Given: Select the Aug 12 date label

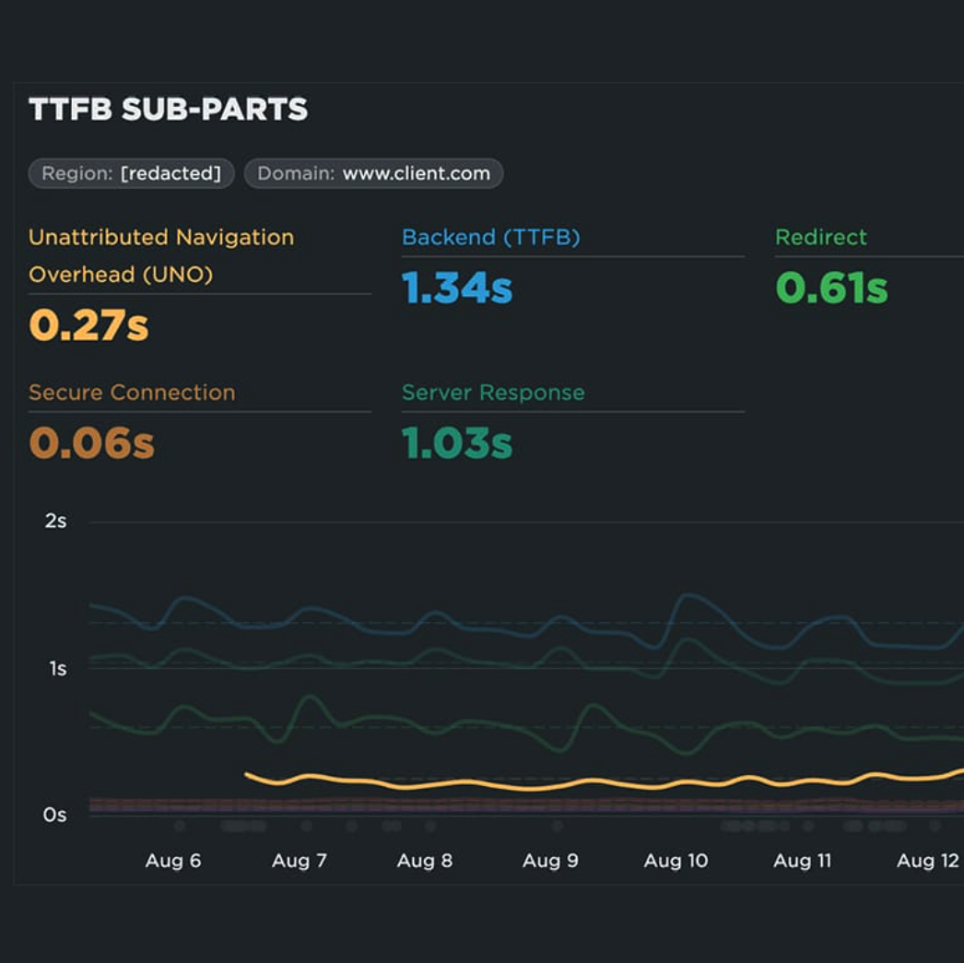Looking at the screenshot, I should (928, 861).
